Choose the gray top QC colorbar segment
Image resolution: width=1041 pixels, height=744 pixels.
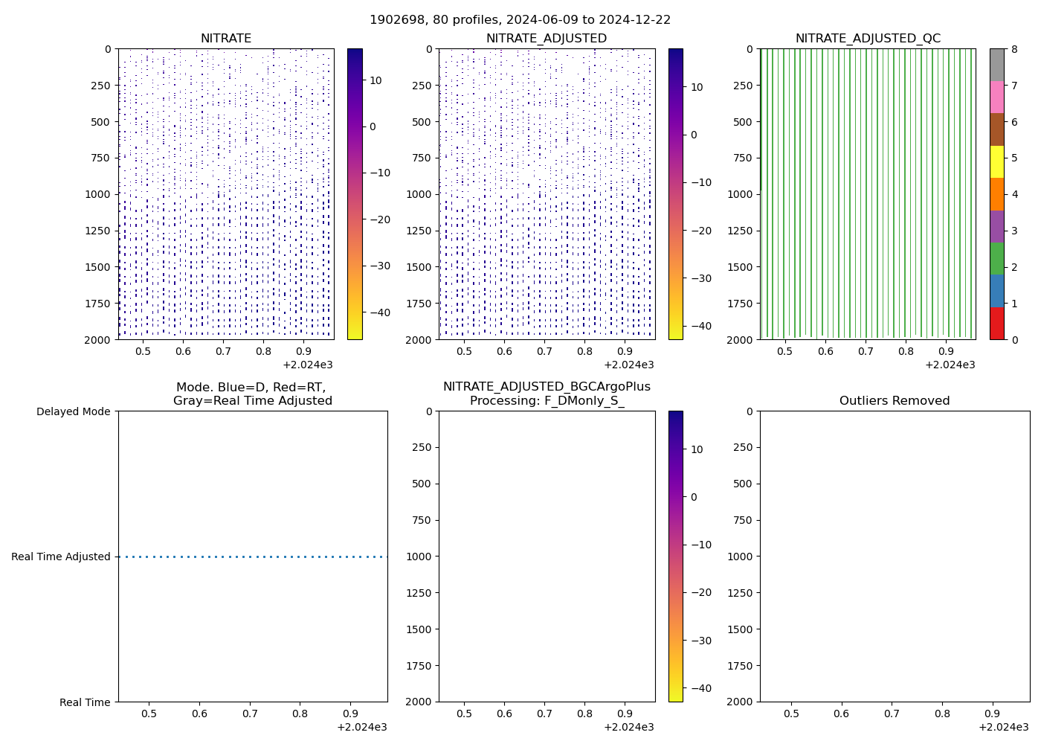coord(996,65)
